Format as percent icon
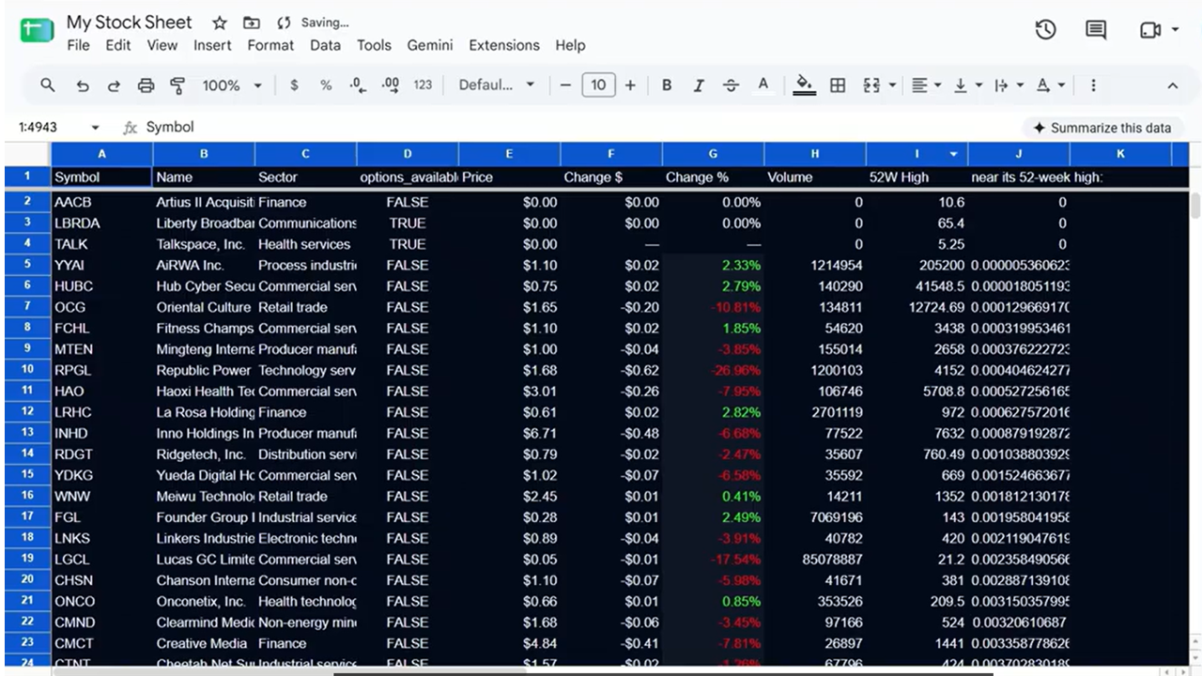This screenshot has height=676, width=1202. tap(326, 85)
